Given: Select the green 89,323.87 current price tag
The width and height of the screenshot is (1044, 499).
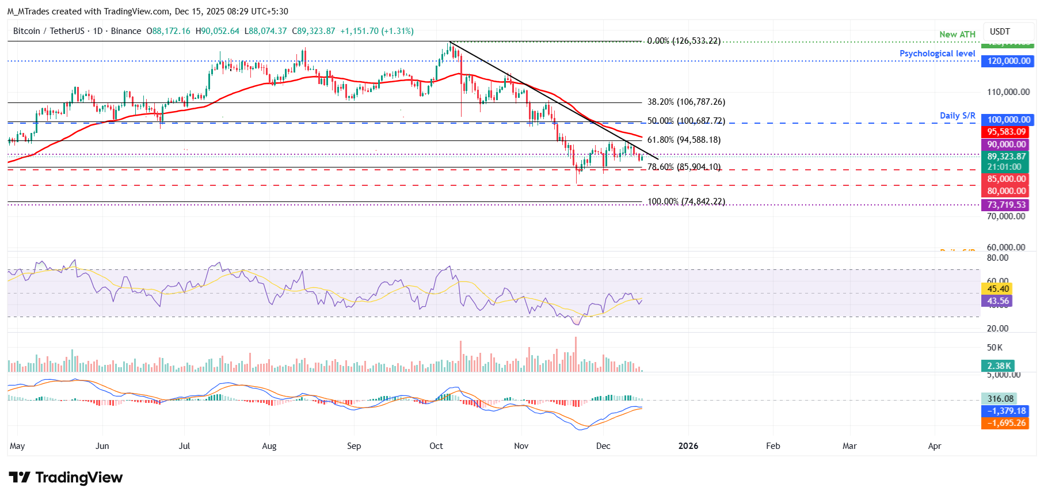Looking at the screenshot, I should pyautogui.click(x=1006, y=157).
